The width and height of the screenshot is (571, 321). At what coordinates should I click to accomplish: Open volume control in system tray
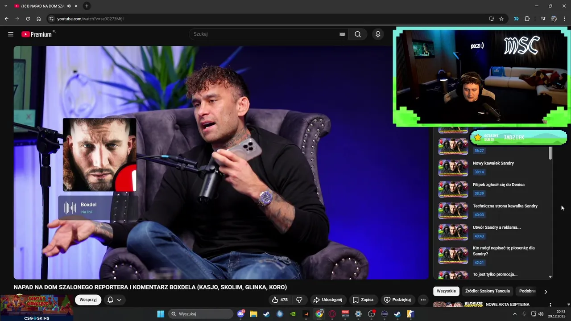[x=541, y=314]
